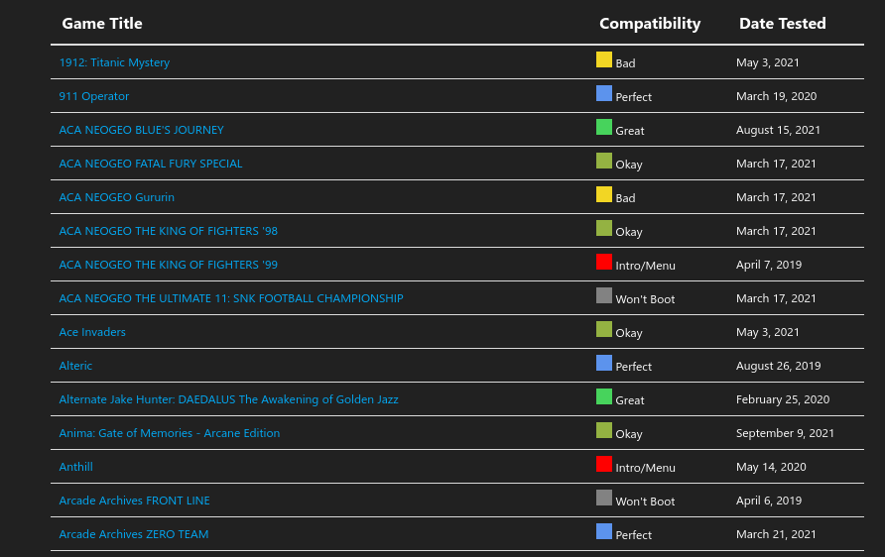The width and height of the screenshot is (885, 557).
Task: Click the Ace Invaders link
Action: [92, 332]
